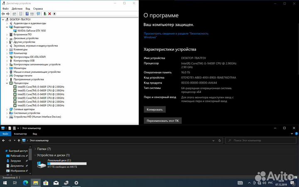Click Переименовать этот ПК button
This screenshot has height=187, width=299.
[x=163, y=121]
